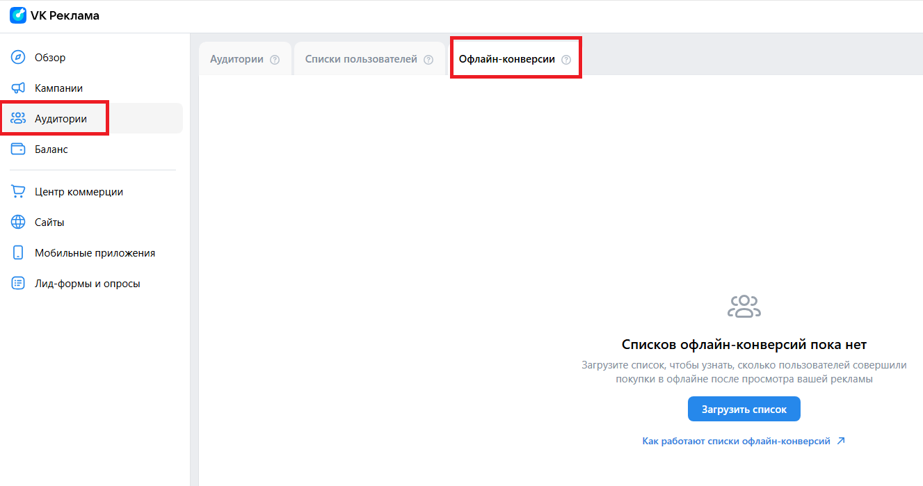Go to Баланс in the sidebar

click(x=51, y=149)
